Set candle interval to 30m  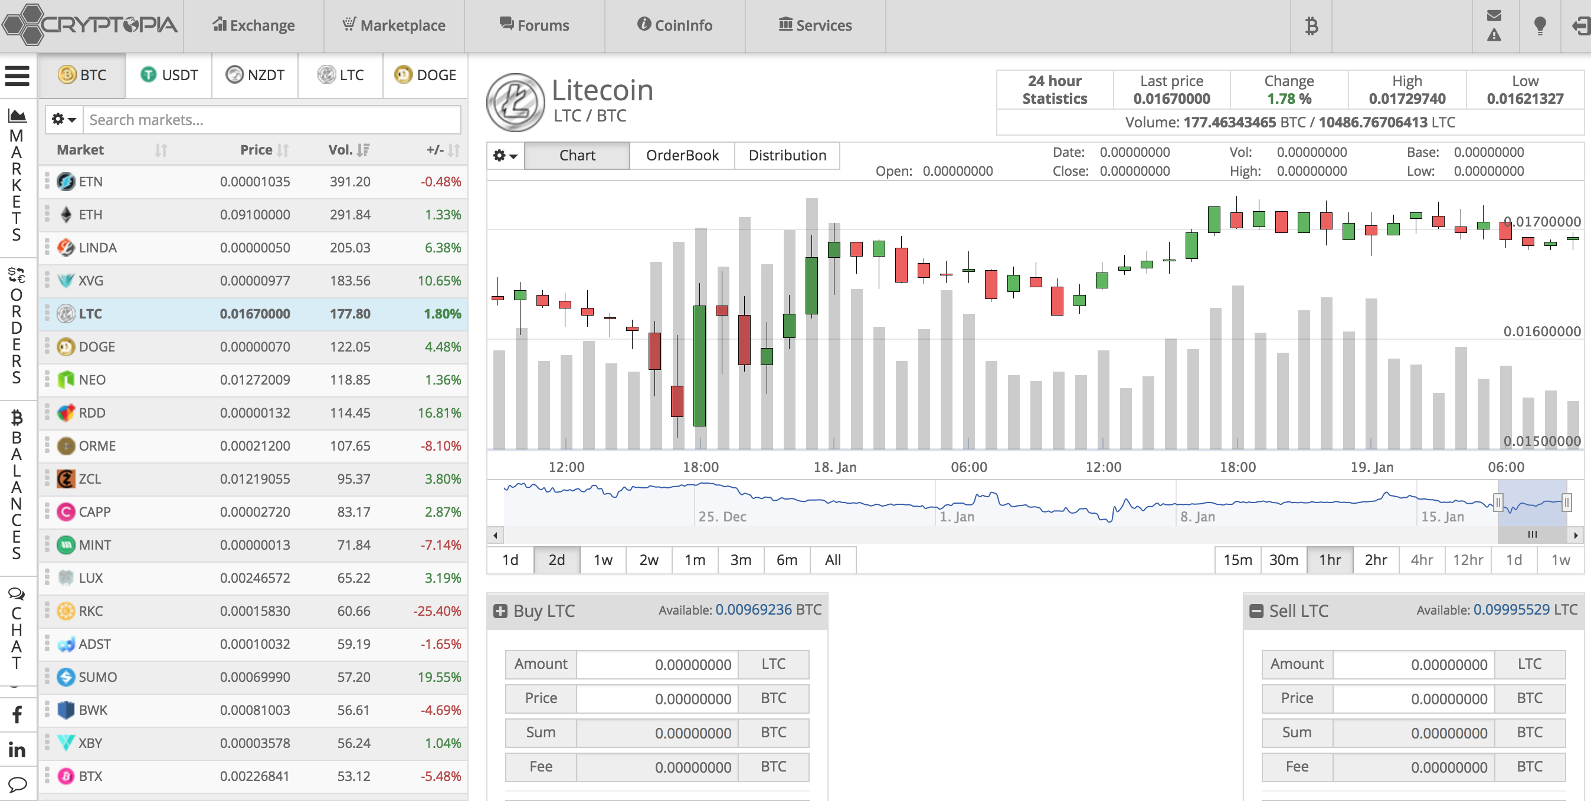[1284, 560]
